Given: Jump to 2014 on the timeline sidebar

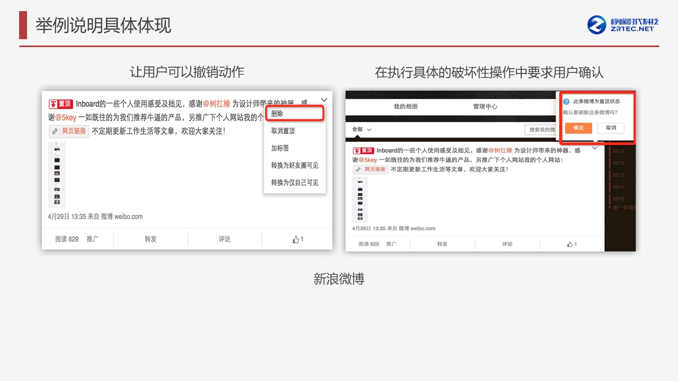Looking at the screenshot, I should pos(618,151).
